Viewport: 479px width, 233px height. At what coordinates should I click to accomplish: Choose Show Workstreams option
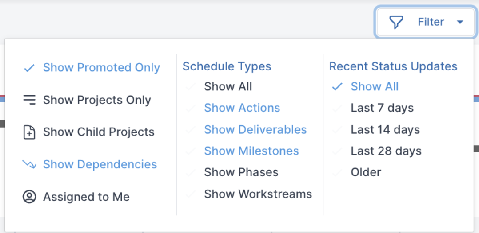click(x=258, y=194)
